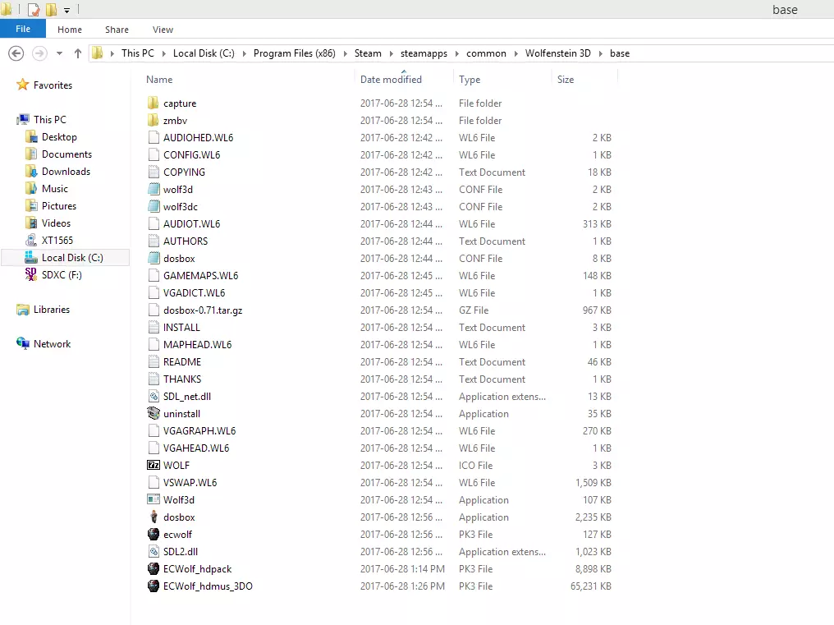Sort by Date modified column header

391,80
